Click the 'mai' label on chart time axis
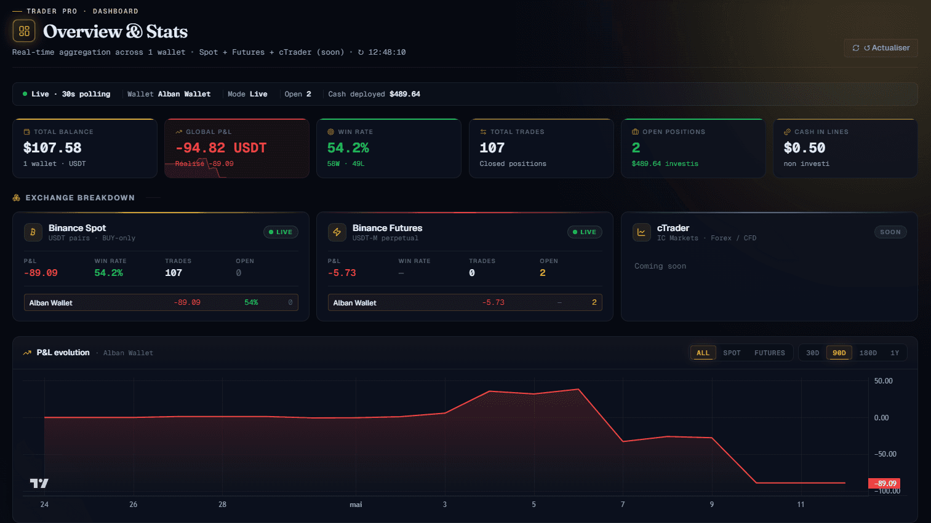Viewport: 931px width, 523px height. 356,505
